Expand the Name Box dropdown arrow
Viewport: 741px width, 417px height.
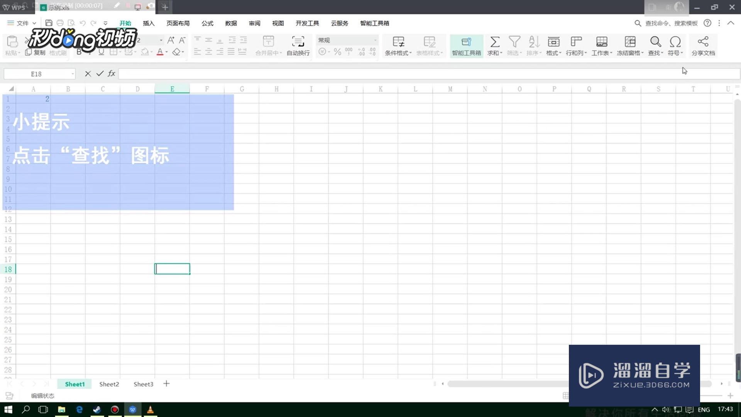click(x=73, y=74)
